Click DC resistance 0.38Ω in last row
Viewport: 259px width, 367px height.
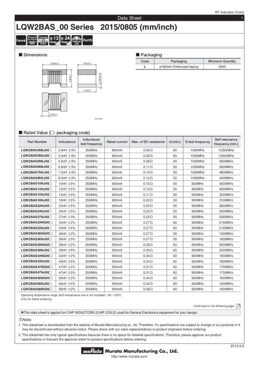click(x=148, y=289)
